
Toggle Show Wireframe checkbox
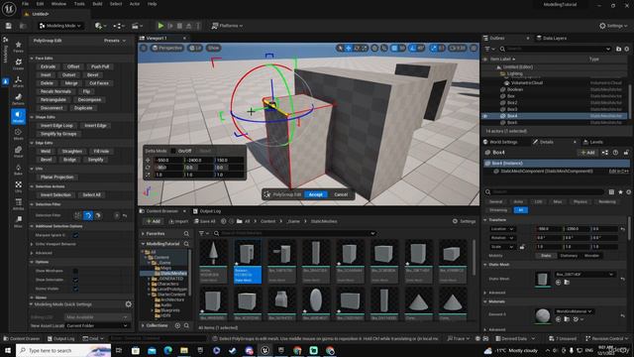75,271
